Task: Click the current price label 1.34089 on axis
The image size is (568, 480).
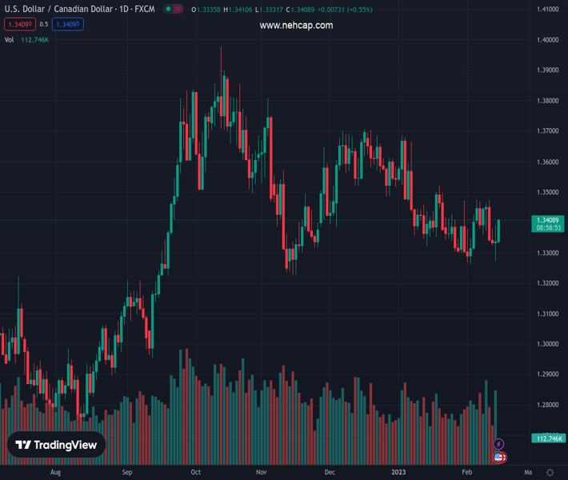Action: pos(548,219)
